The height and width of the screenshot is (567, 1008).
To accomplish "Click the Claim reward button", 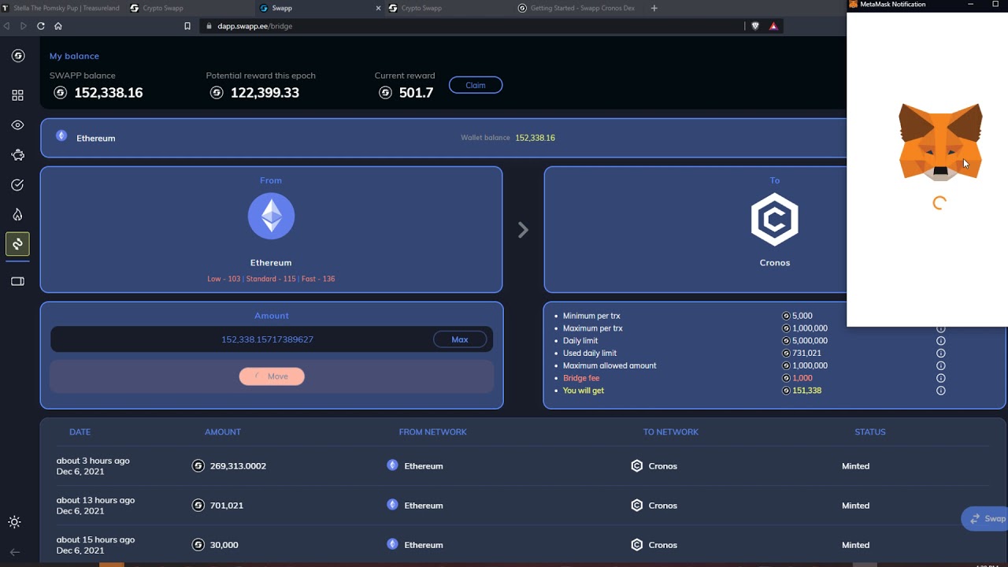I will (x=476, y=85).
